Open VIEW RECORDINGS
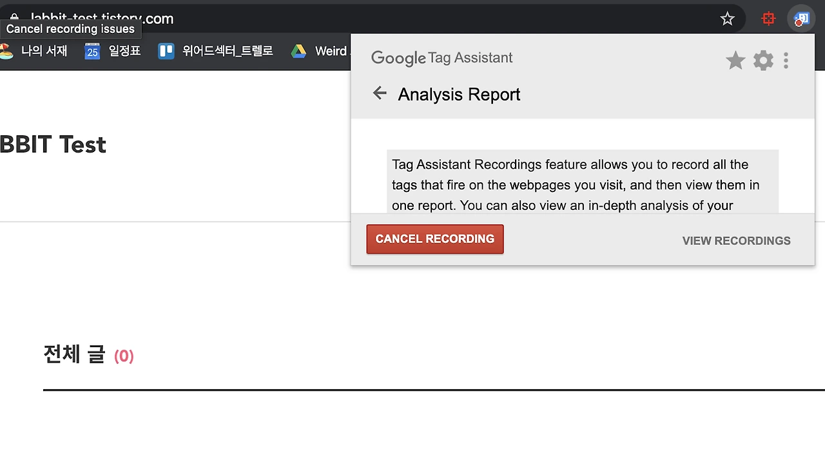 [737, 241]
